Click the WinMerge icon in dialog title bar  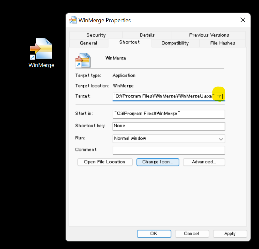click(x=73, y=20)
